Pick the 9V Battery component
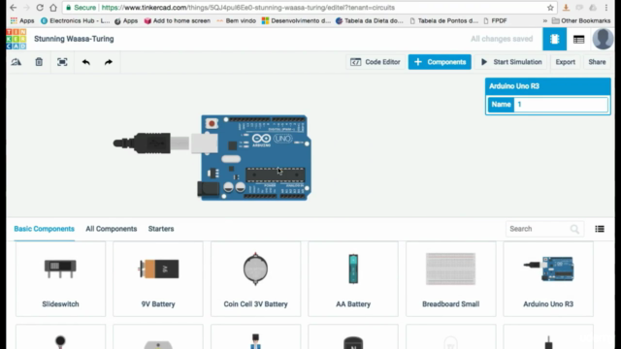The width and height of the screenshot is (621, 349). tap(158, 279)
